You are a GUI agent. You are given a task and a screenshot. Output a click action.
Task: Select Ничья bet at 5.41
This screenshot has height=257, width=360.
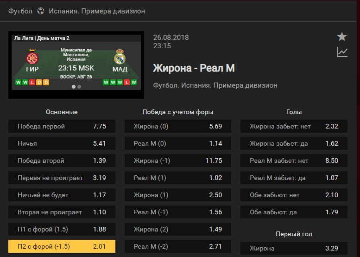point(62,143)
